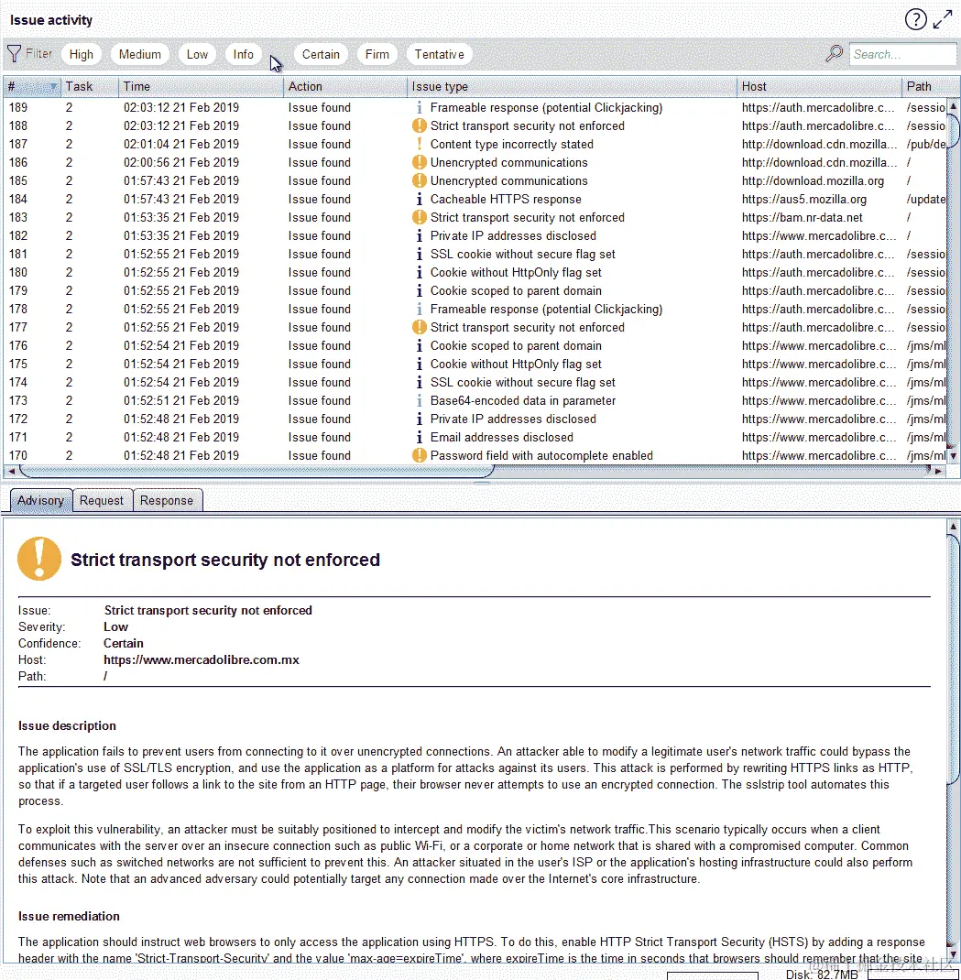Click the Filter funnel icon
The width and height of the screenshot is (961, 980).
click(x=15, y=54)
